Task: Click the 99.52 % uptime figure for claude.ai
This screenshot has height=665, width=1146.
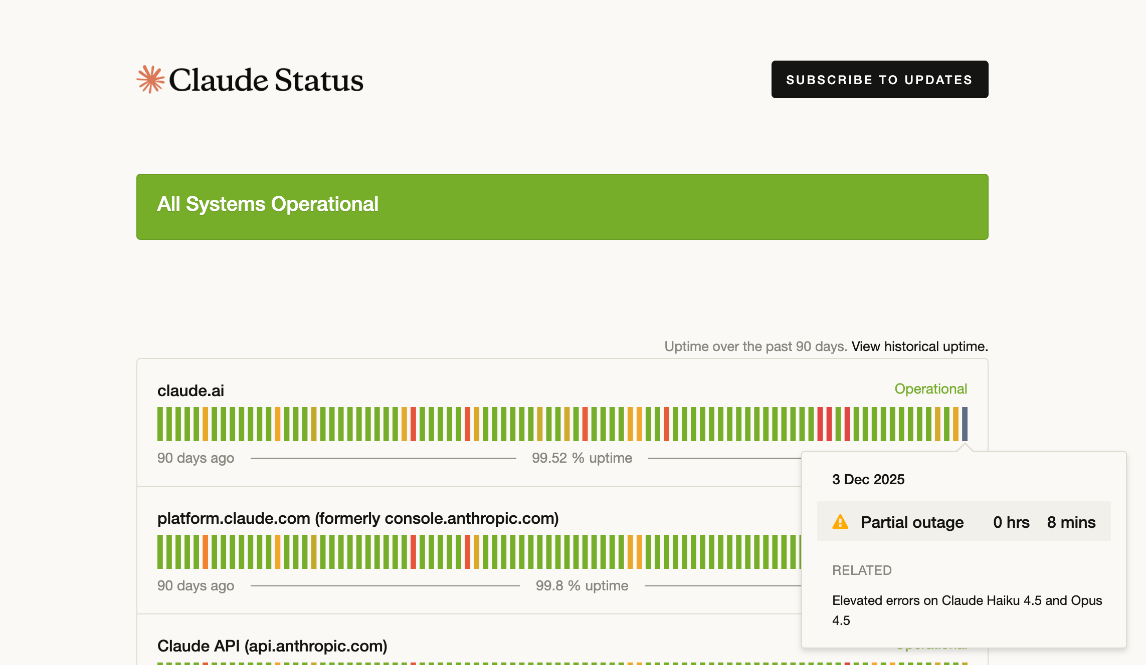Action: tap(582, 458)
